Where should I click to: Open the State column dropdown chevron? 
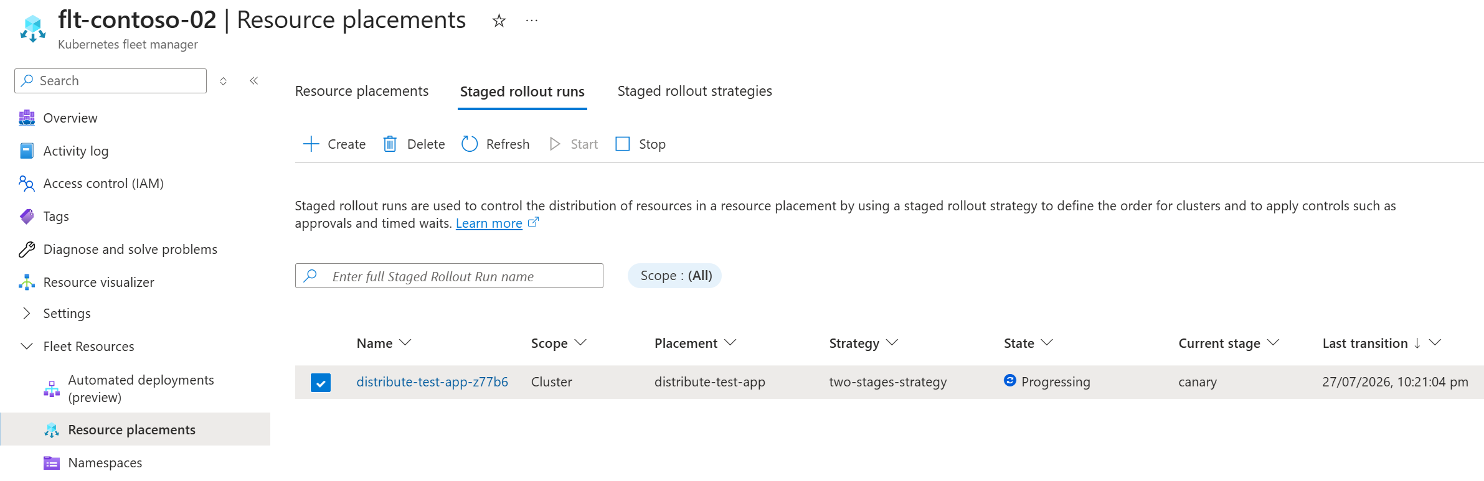click(x=1047, y=342)
